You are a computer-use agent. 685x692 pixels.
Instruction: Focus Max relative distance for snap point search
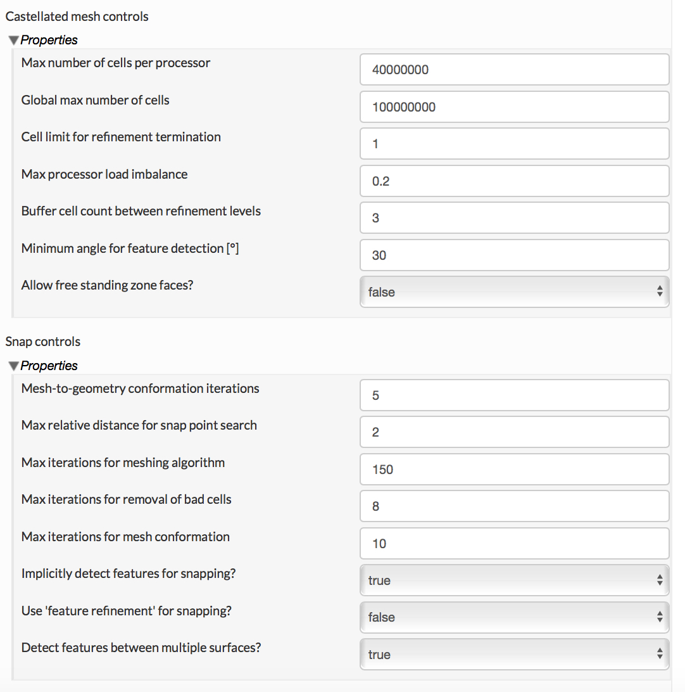(x=514, y=432)
